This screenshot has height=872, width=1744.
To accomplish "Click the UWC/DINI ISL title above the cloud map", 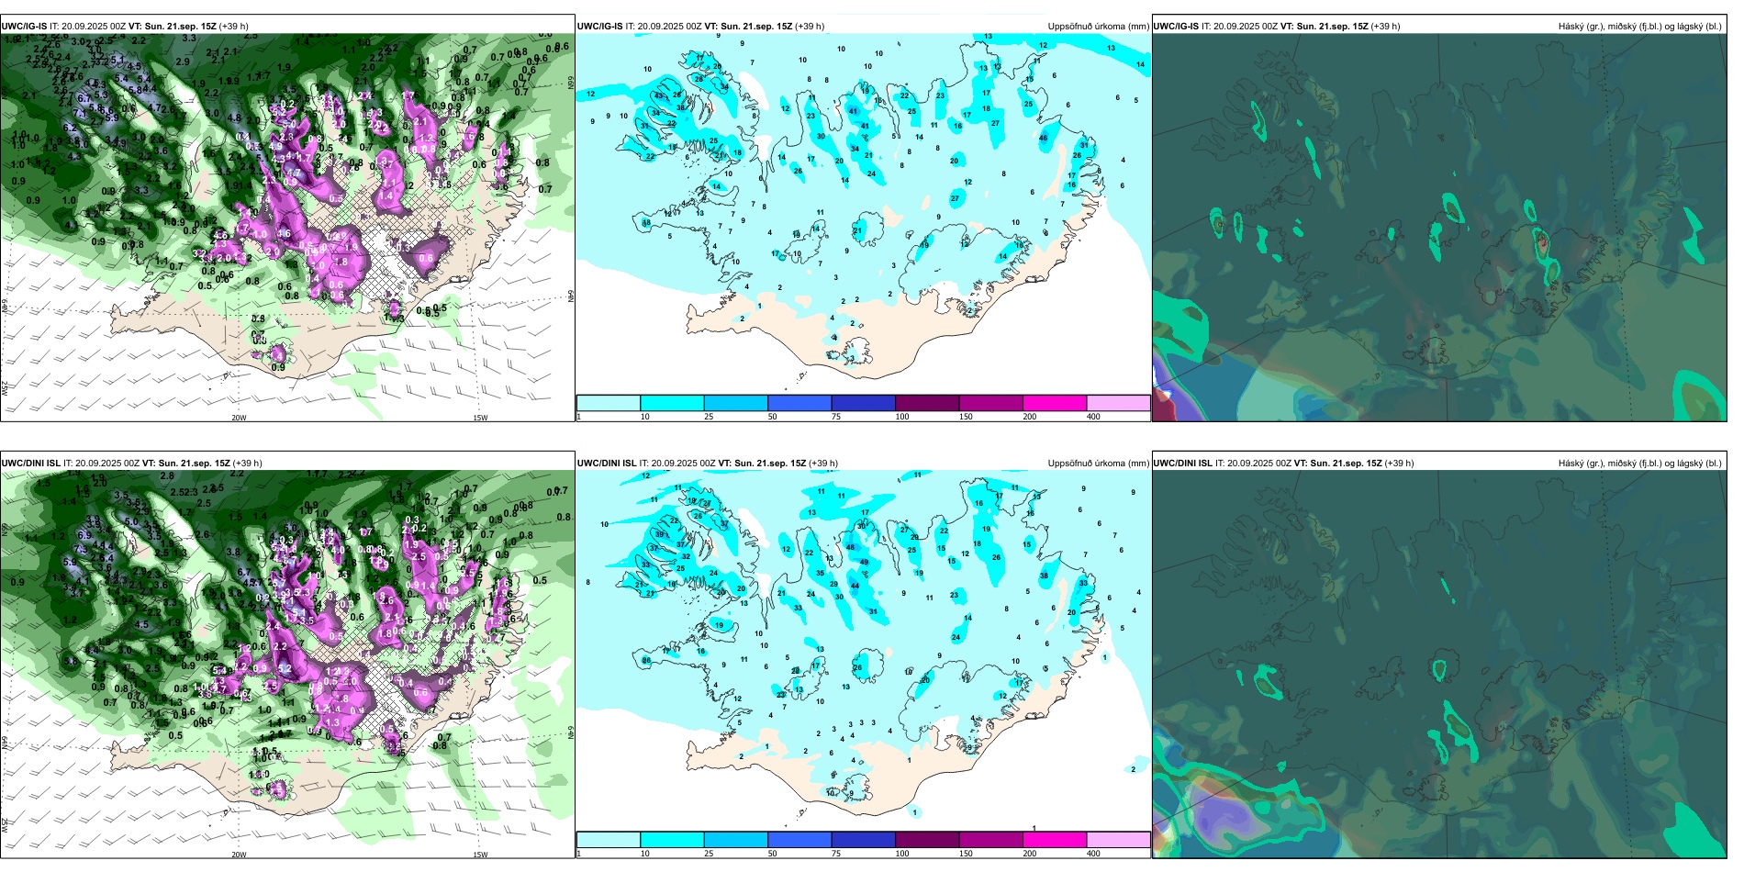I will 1284,464.
